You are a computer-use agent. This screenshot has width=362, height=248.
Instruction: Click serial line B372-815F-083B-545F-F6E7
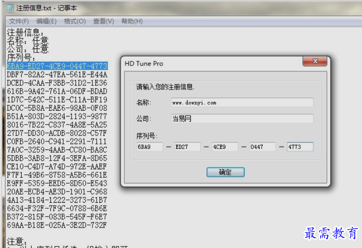[x=57, y=216]
